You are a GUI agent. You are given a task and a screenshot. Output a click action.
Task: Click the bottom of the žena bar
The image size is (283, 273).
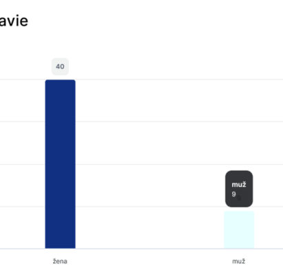[x=60, y=246]
